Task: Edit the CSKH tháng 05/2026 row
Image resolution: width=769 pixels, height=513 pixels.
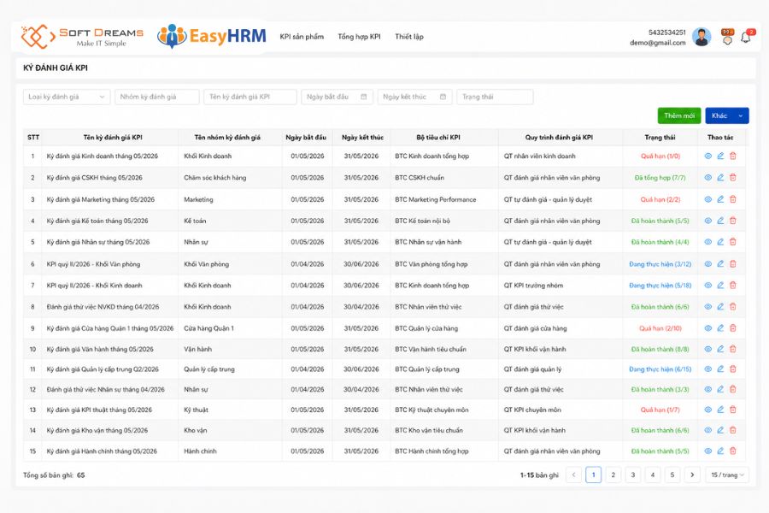Action: tap(720, 178)
